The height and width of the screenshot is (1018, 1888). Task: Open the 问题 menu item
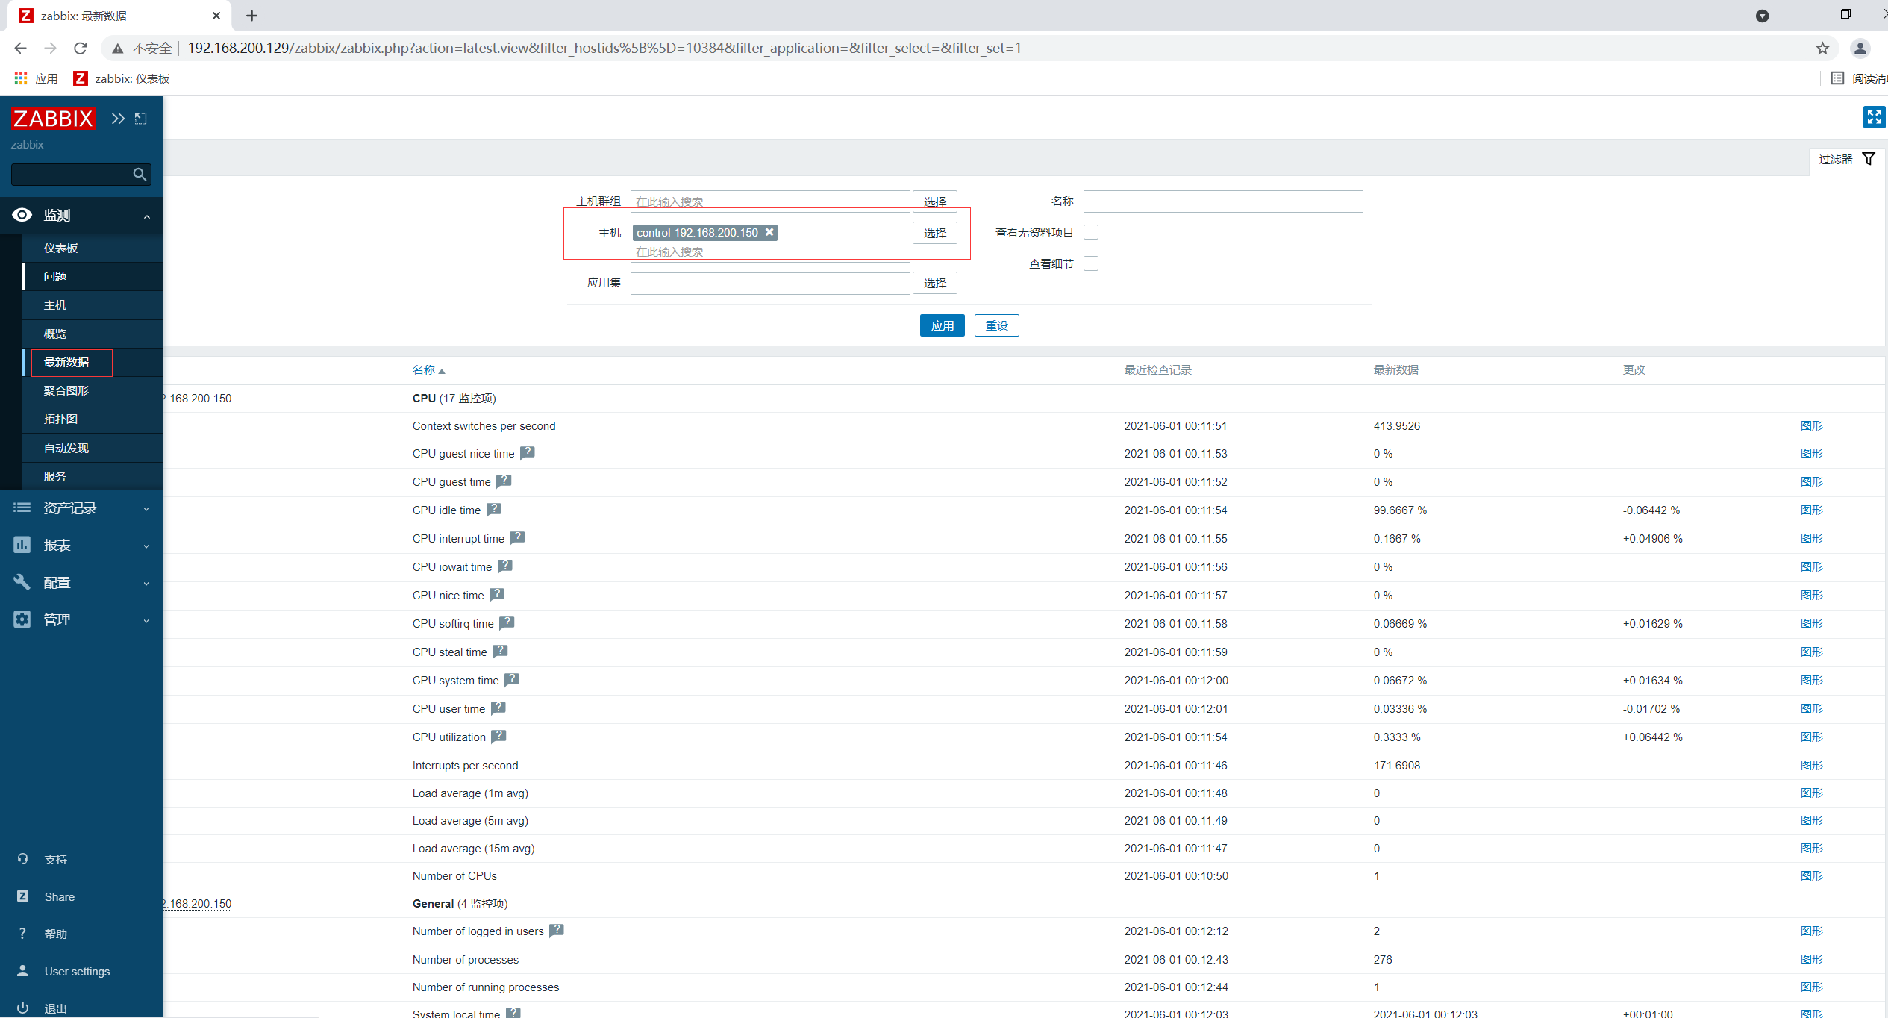pos(55,277)
